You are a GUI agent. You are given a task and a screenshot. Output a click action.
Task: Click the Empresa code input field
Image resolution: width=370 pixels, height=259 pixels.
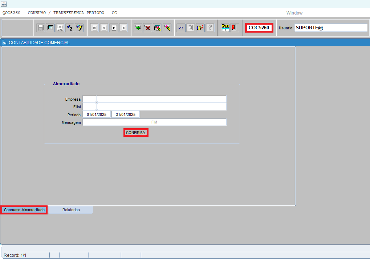[89, 99]
